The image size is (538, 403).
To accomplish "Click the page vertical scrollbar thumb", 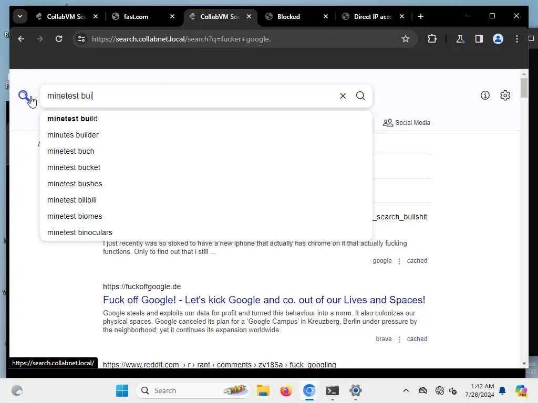I will [524, 88].
